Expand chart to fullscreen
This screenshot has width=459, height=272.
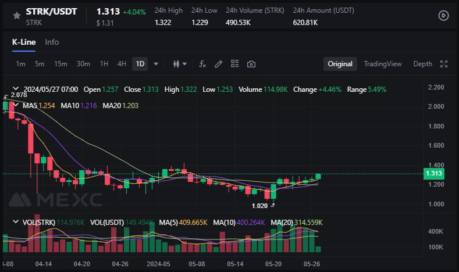pyautogui.click(x=444, y=64)
